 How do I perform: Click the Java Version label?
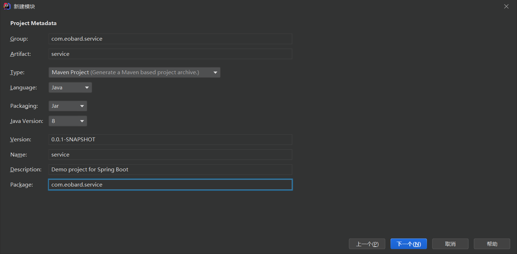pyautogui.click(x=27, y=121)
